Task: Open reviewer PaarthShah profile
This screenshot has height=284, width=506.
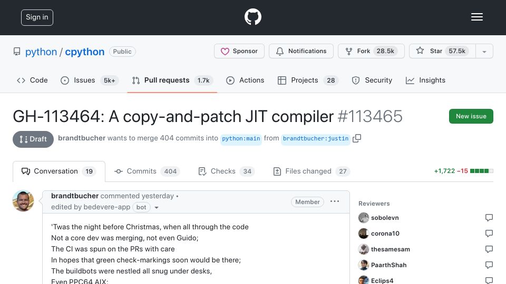Action: pyautogui.click(x=388, y=265)
